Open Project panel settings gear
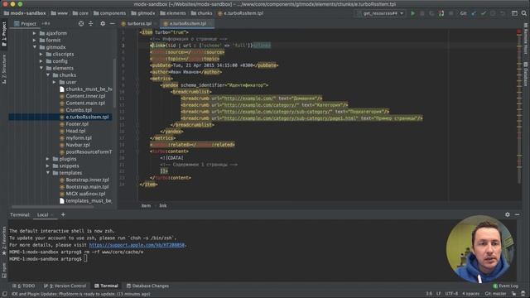530x298 pixels. [103, 24]
